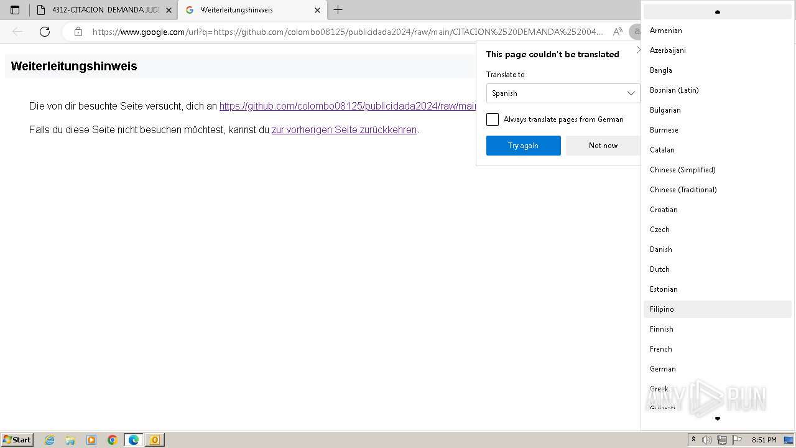Open the github.com redirect link
Image resolution: width=796 pixels, height=448 pixels.
(x=348, y=106)
